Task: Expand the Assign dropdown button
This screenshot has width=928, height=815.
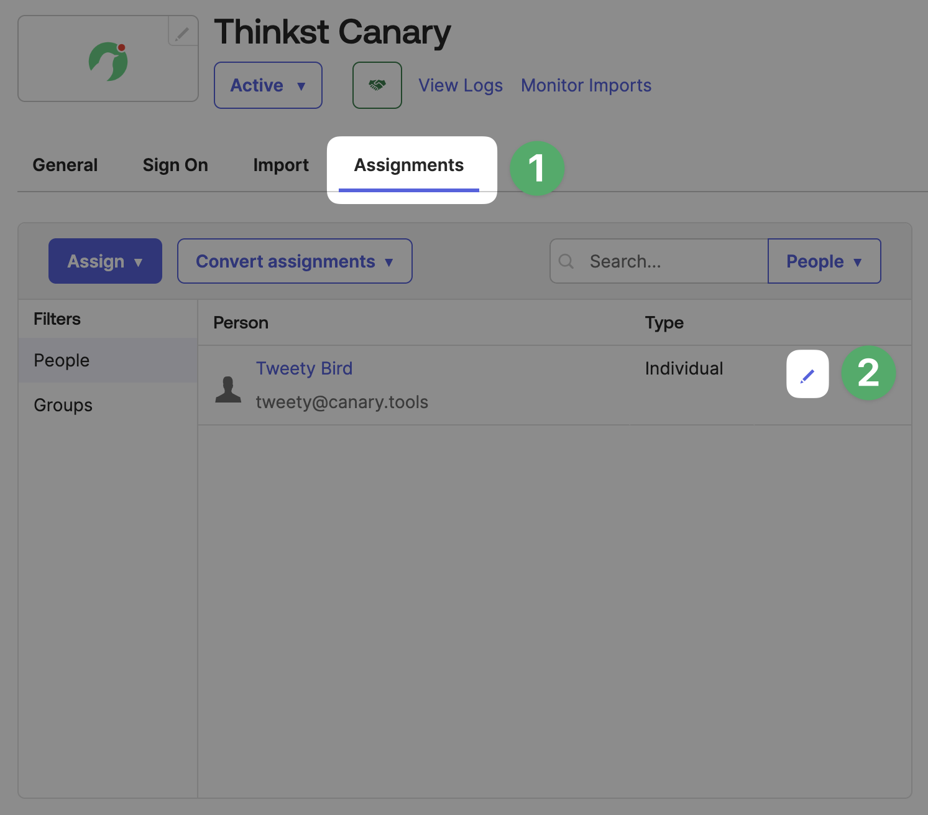Action: click(105, 261)
